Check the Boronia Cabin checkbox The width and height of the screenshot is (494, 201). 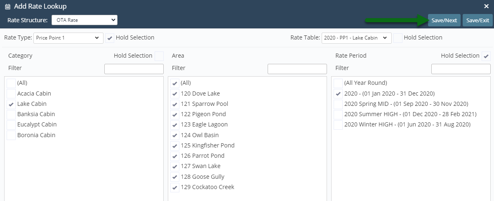[x=11, y=135]
